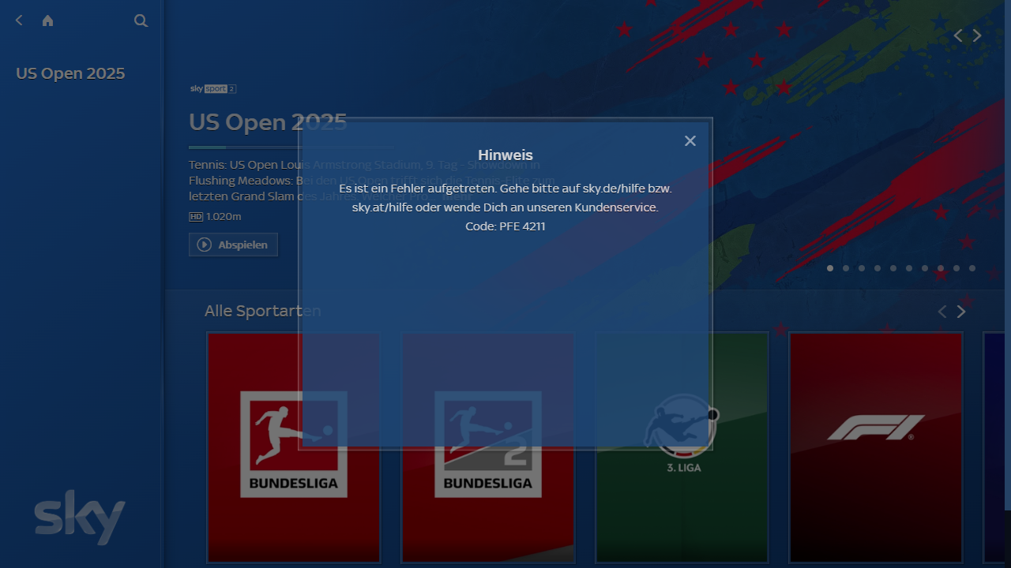
Task: Dismiss the Hinweis error dialog with the X
Action: tap(690, 140)
